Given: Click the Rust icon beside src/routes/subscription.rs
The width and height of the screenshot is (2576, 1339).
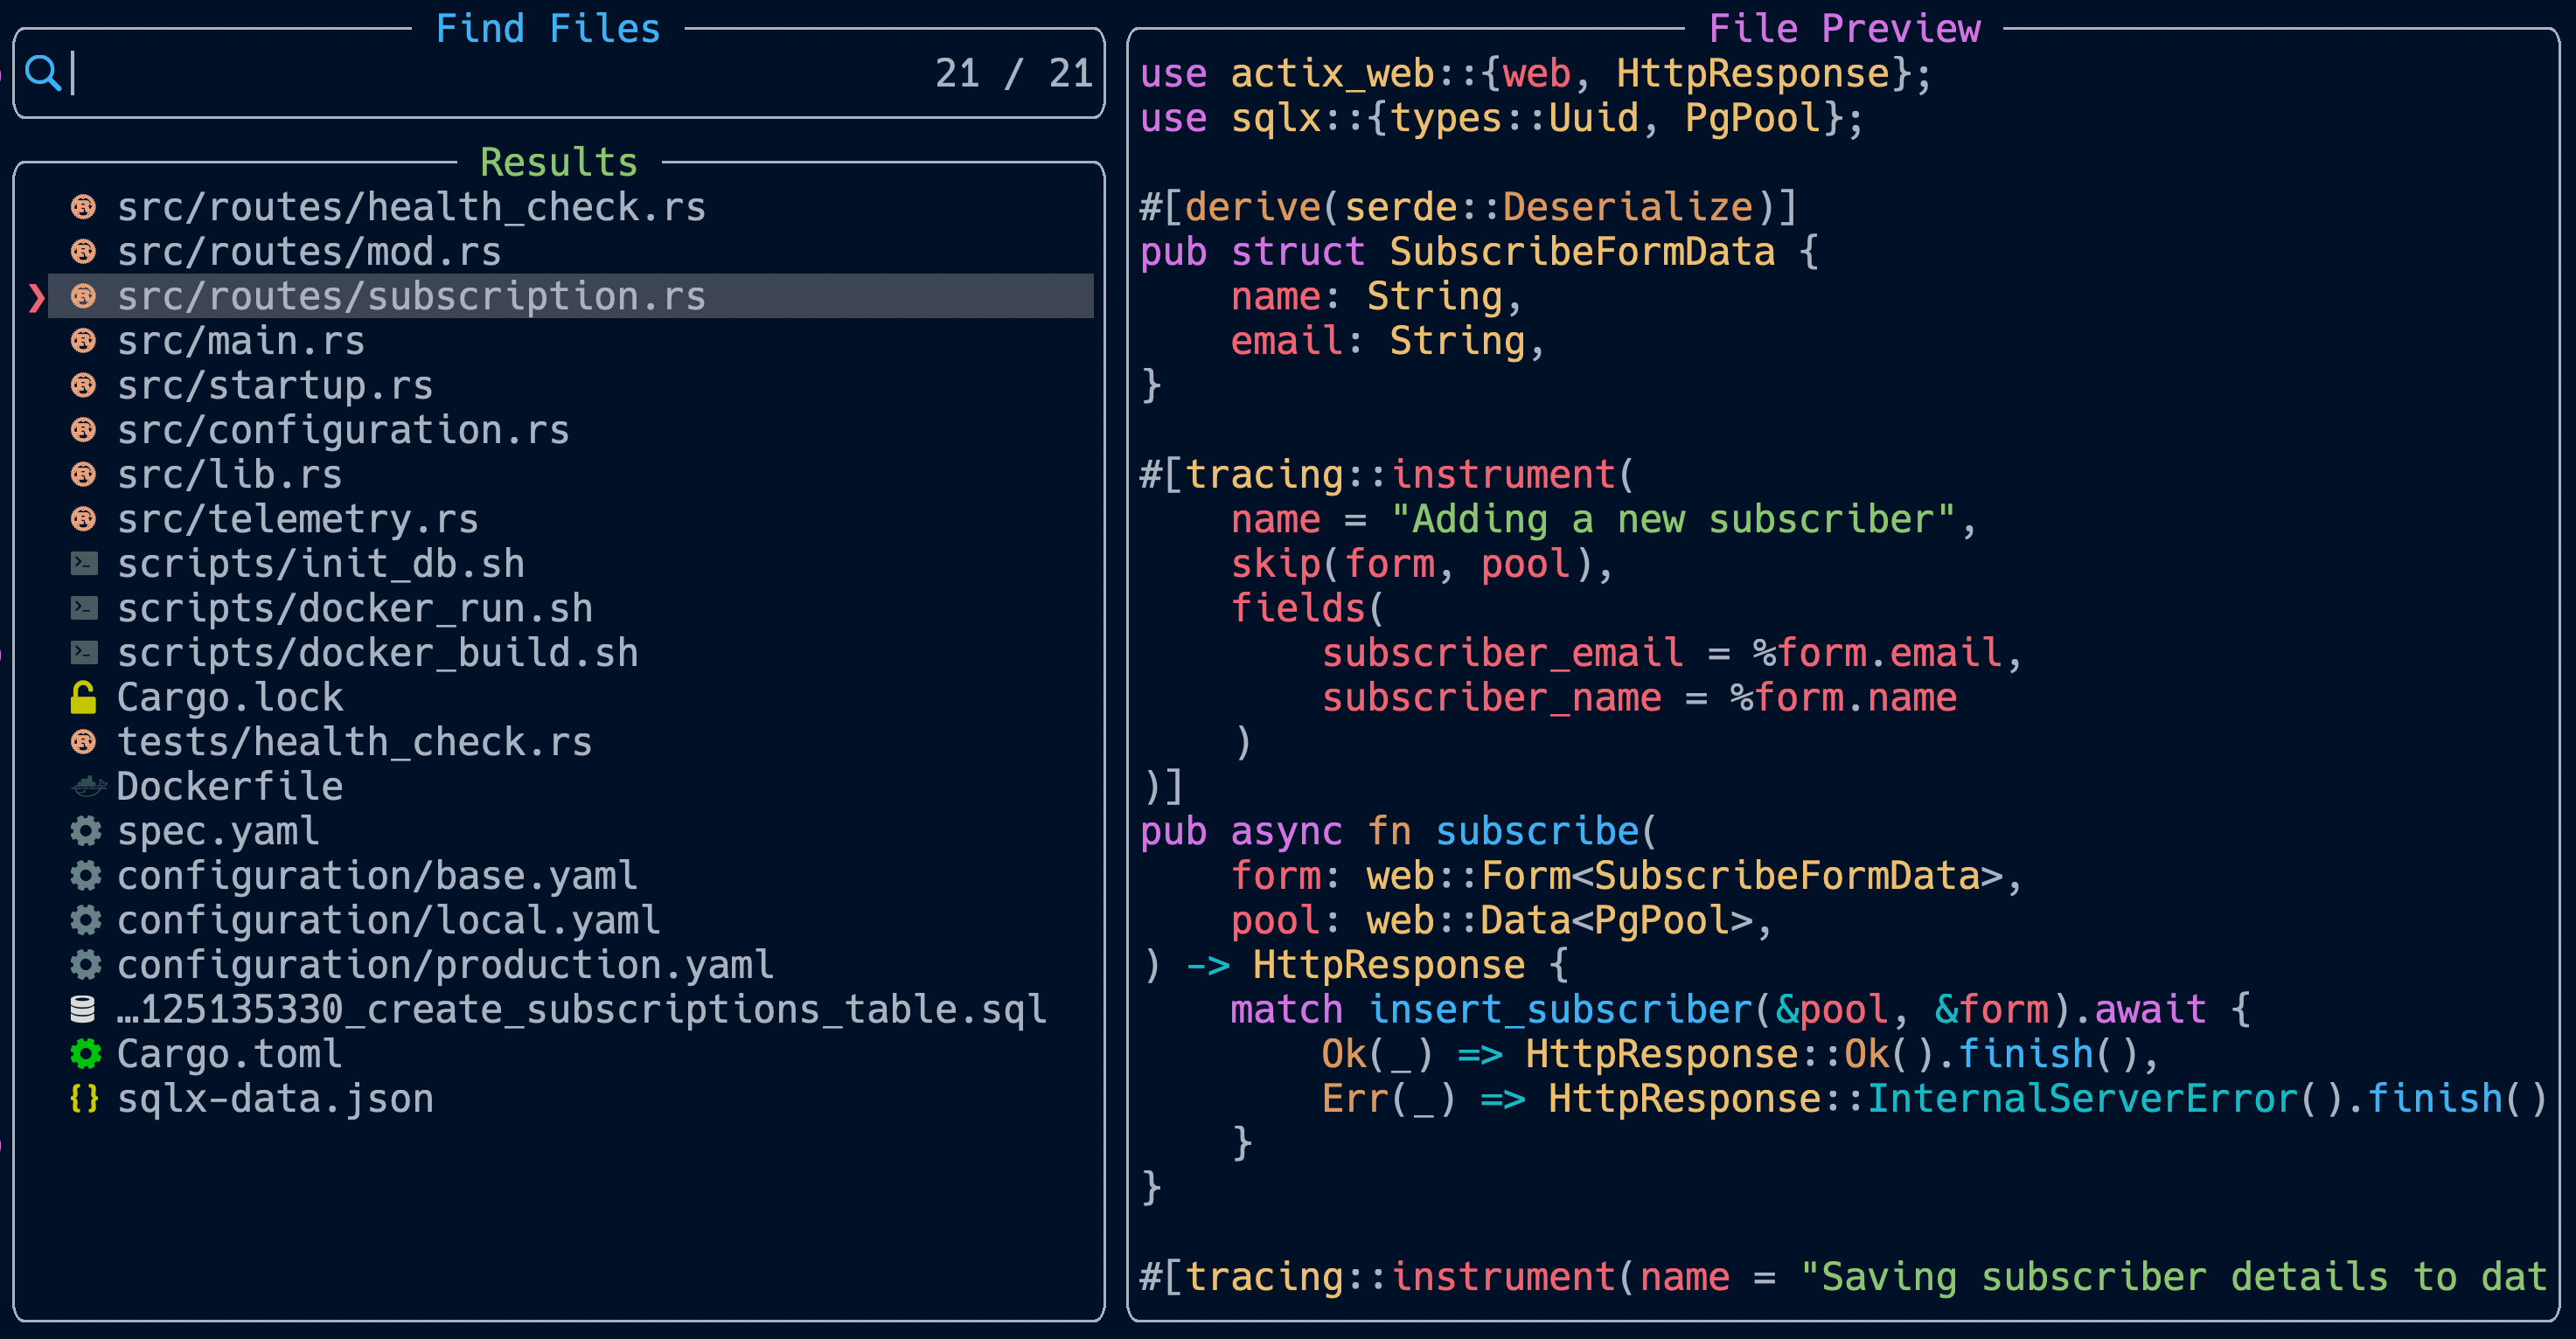Looking at the screenshot, I should (x=84, y=295).
